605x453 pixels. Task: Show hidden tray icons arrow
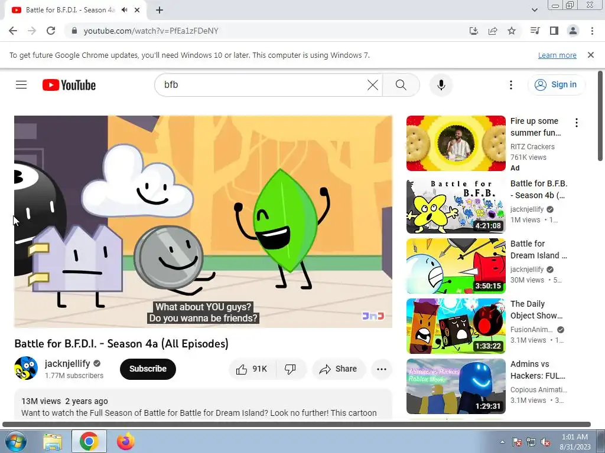tap(502, 442)
